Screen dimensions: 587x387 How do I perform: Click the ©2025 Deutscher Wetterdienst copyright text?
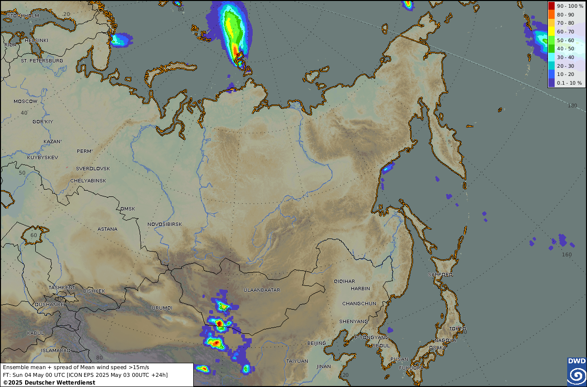coord(49,382)
